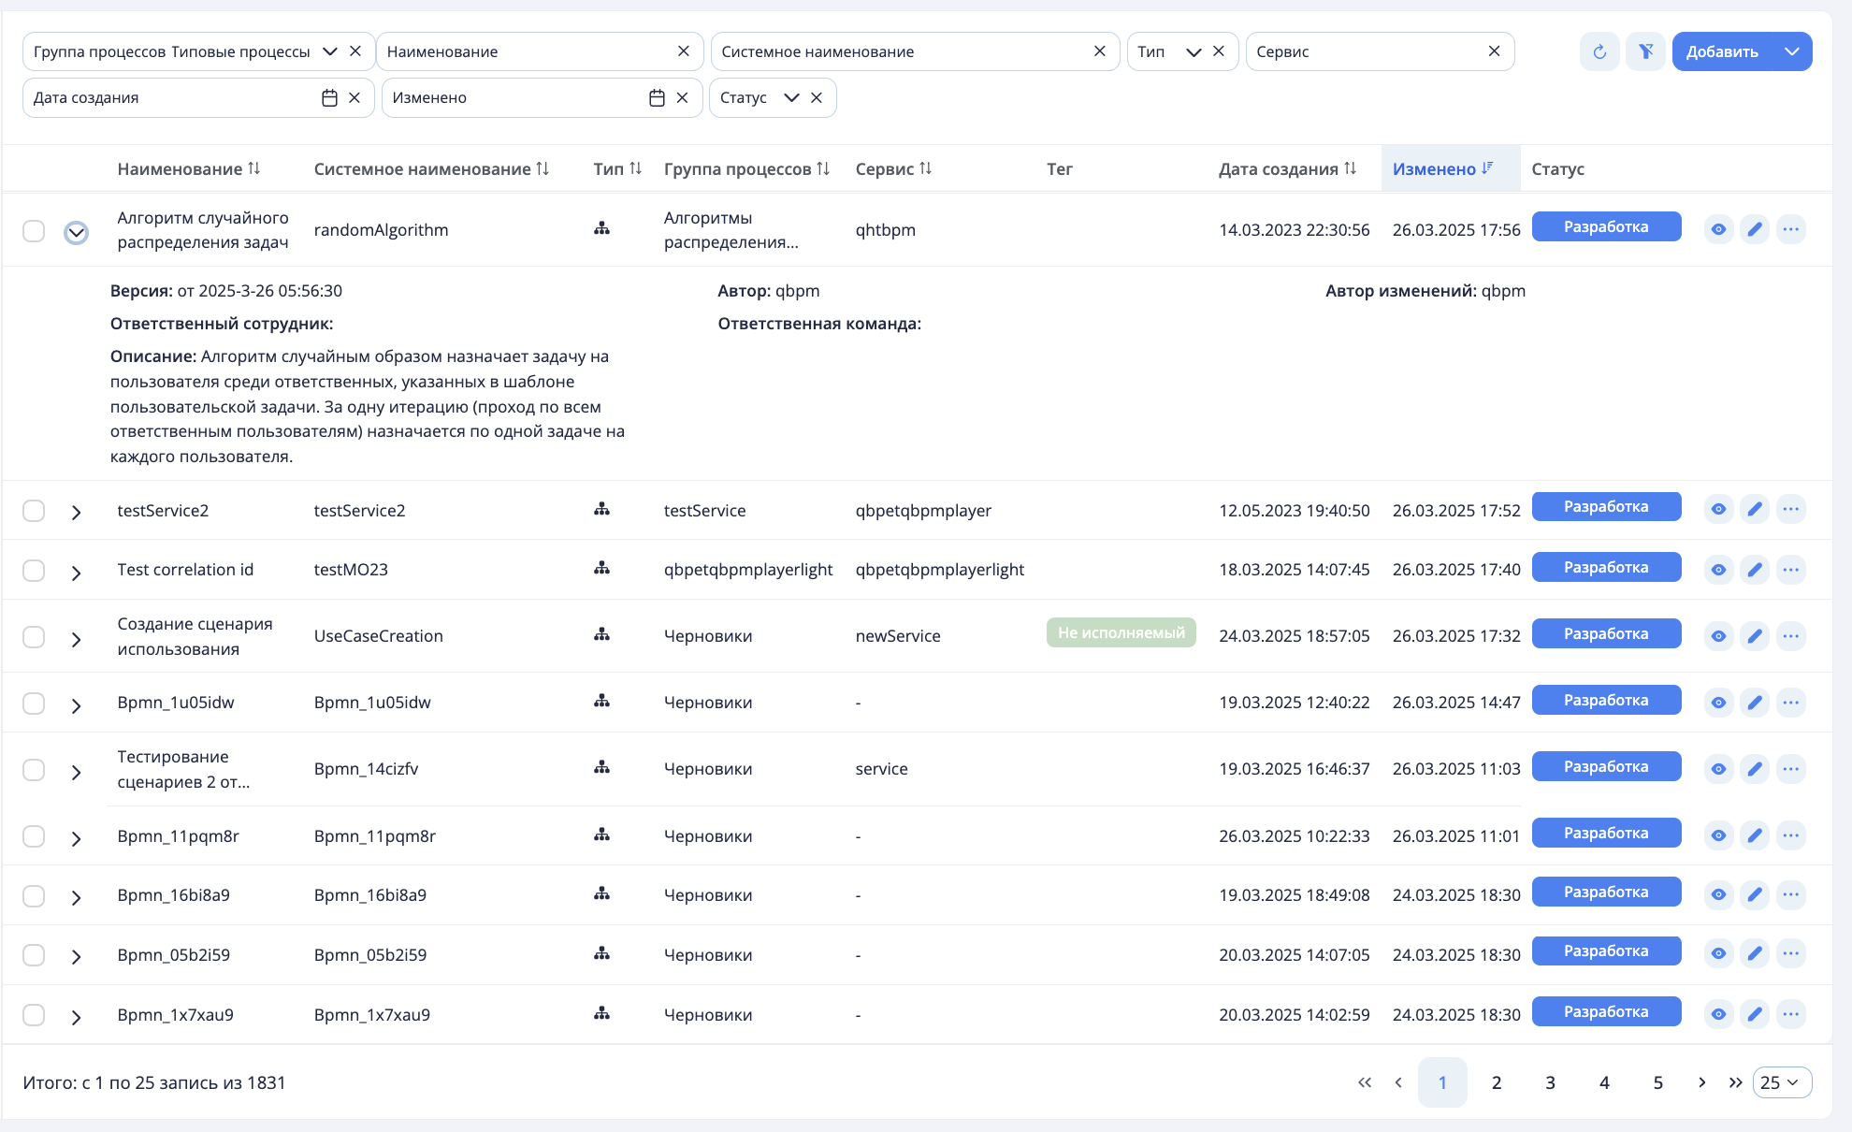Open the Добавить dropdown arrow
The image size is (1852, 1132).
[1791, 51]
